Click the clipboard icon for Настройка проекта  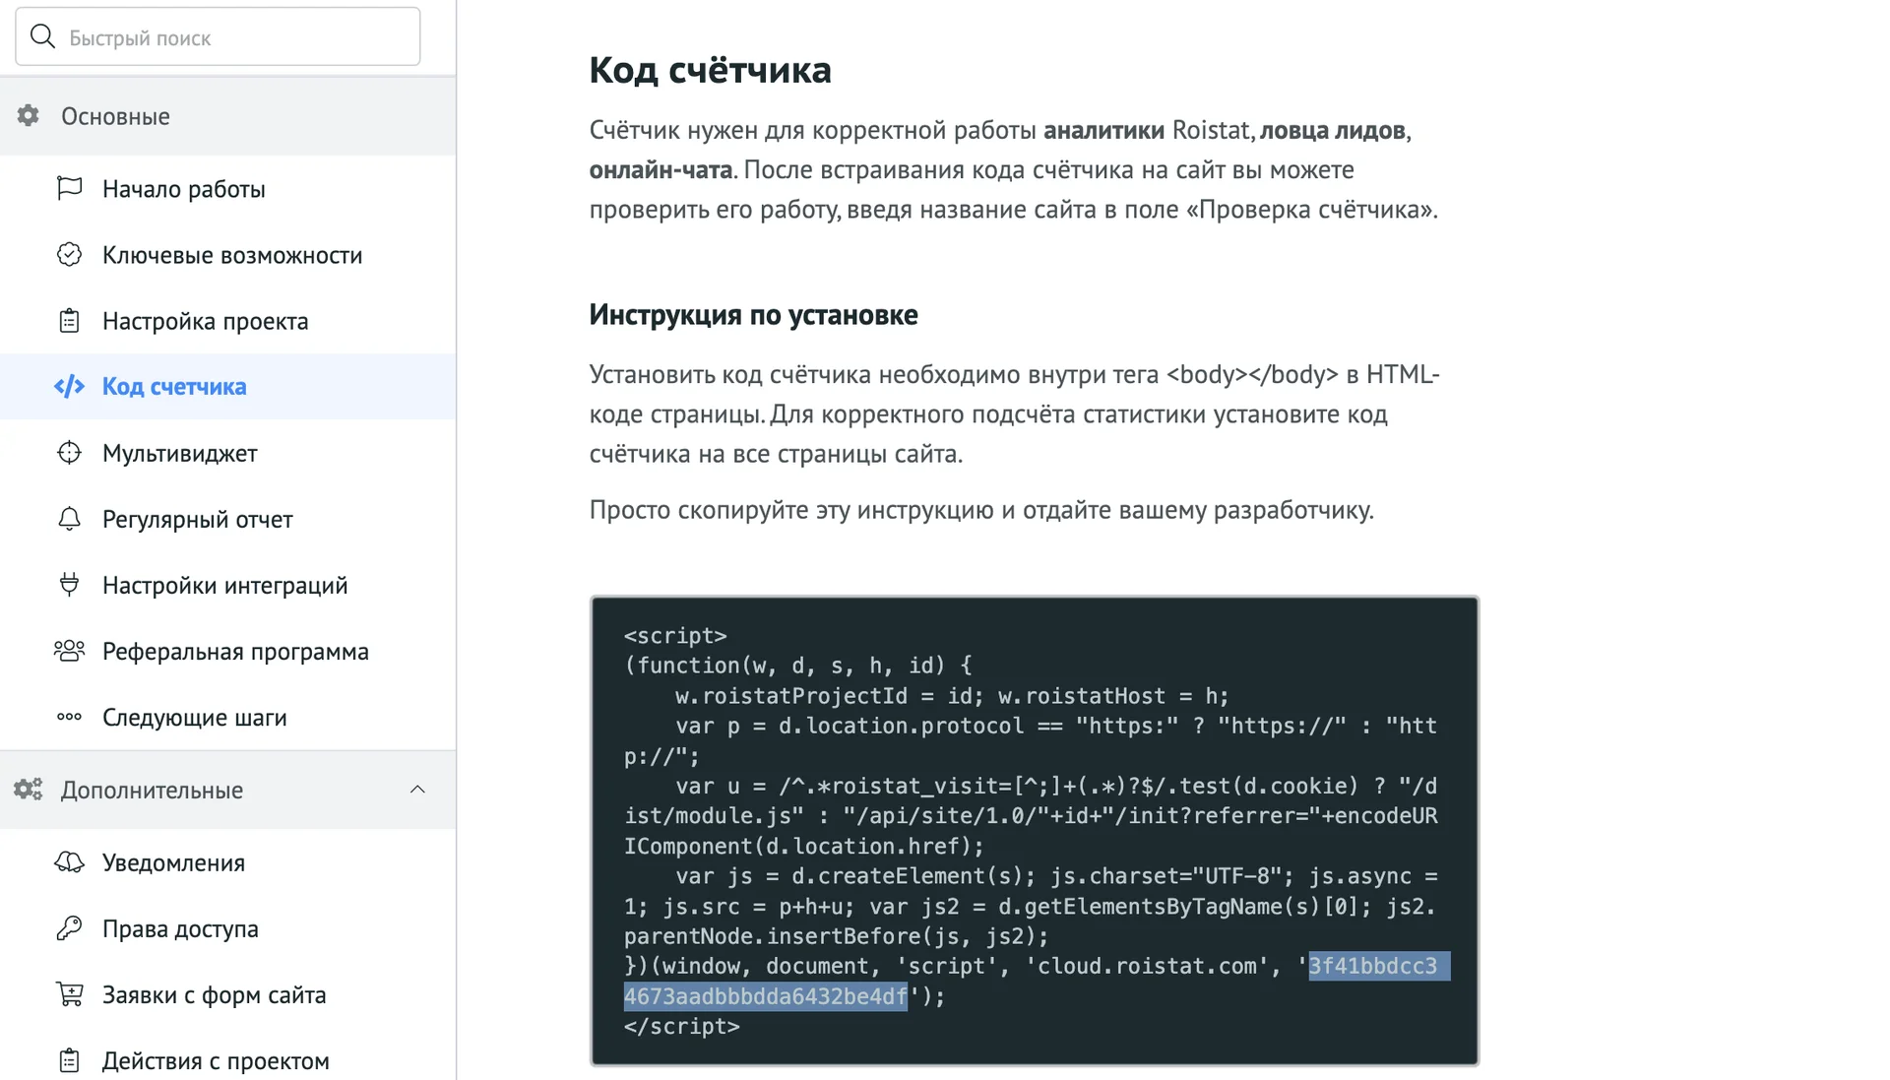tap(69, 320)
